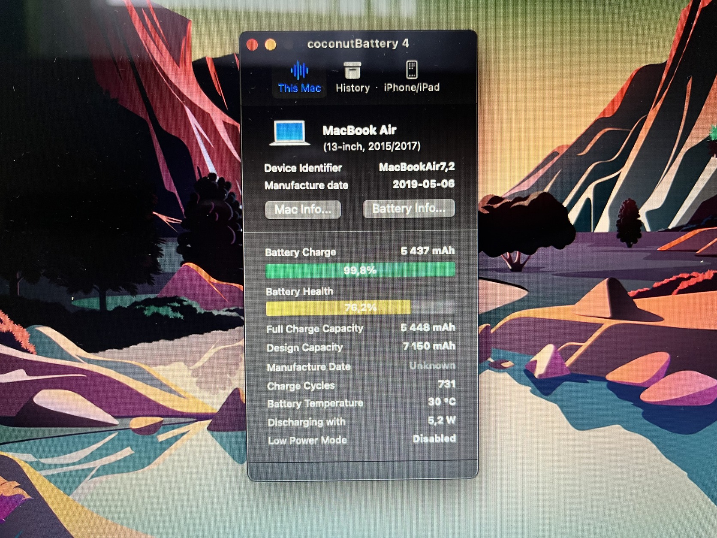Open the History archive box icon

click(352, 70)
